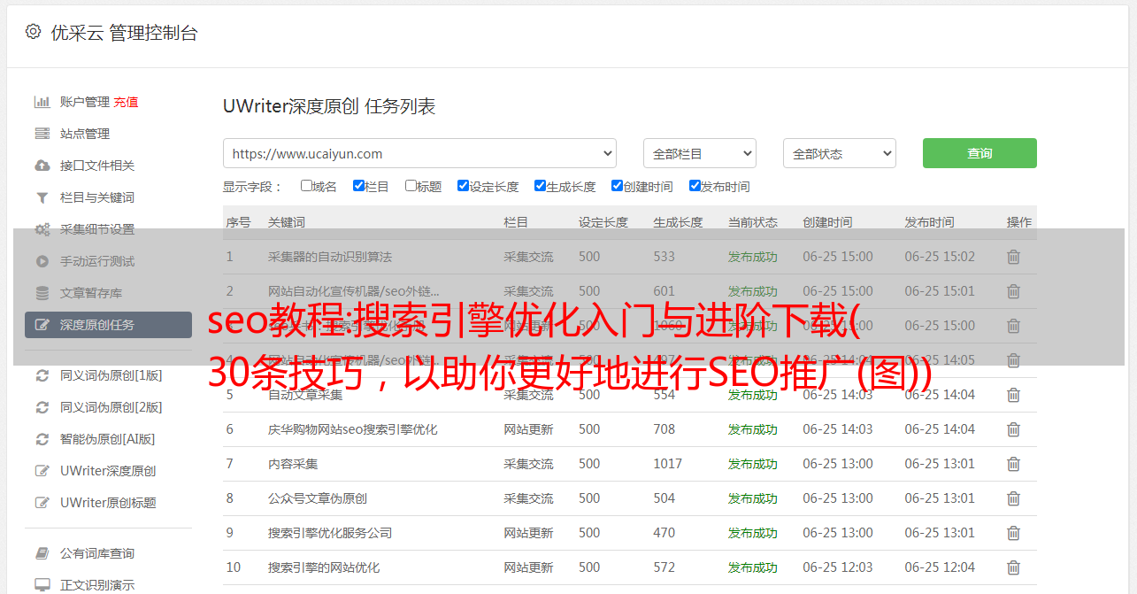This screenshot has height=594, width=1137.
Task: Click the refresh icon for 智能伪原创[AI版]
Action: click(42, 439)
